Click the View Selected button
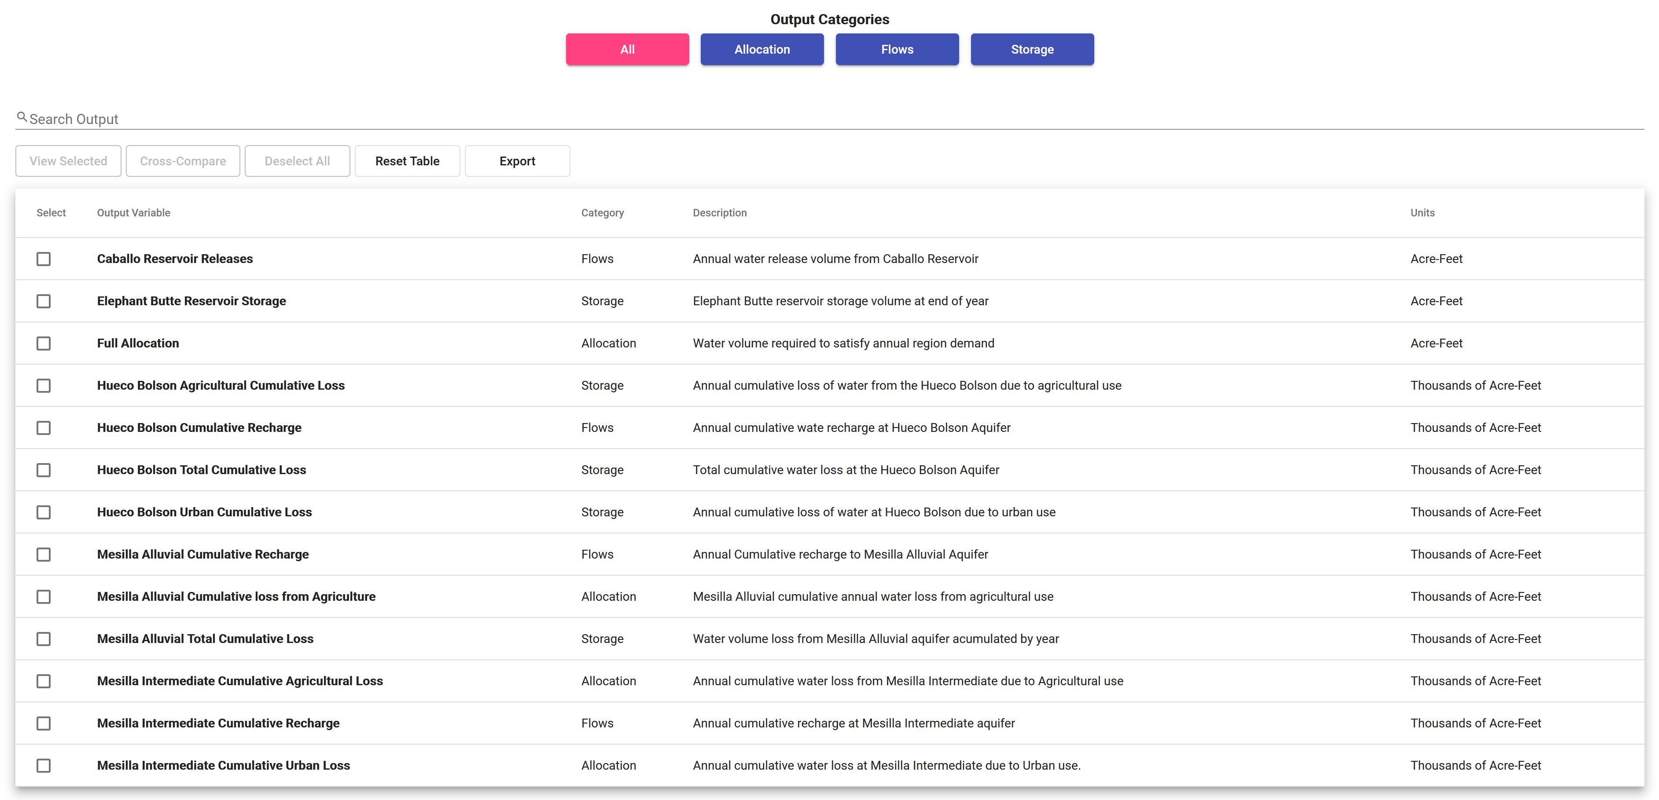The height and width of the screenshot is (800, 1659). coord(68,161)
